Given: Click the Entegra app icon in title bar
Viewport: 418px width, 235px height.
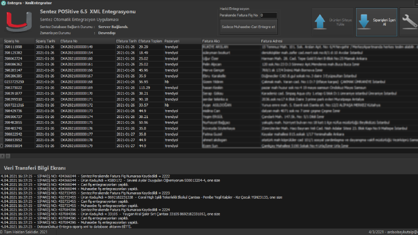Looking at the screenshot, I should (x=4, y=3).
